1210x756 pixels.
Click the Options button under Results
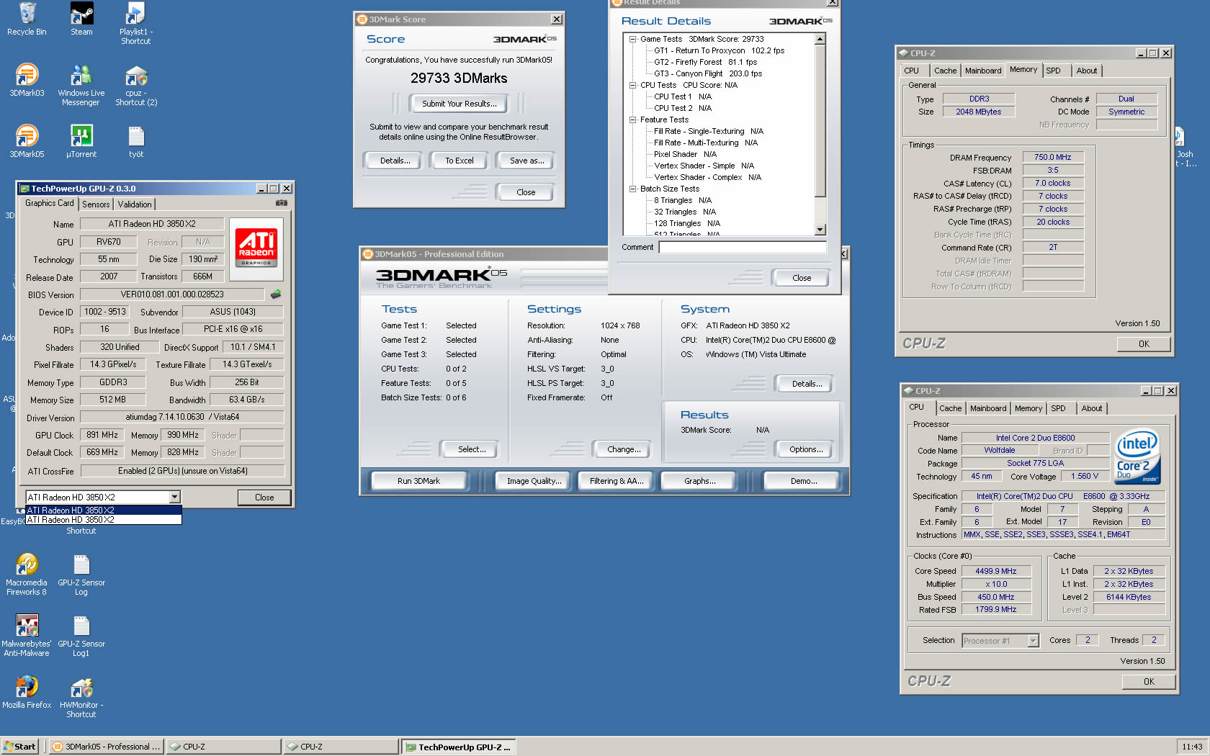click(805, 449)
